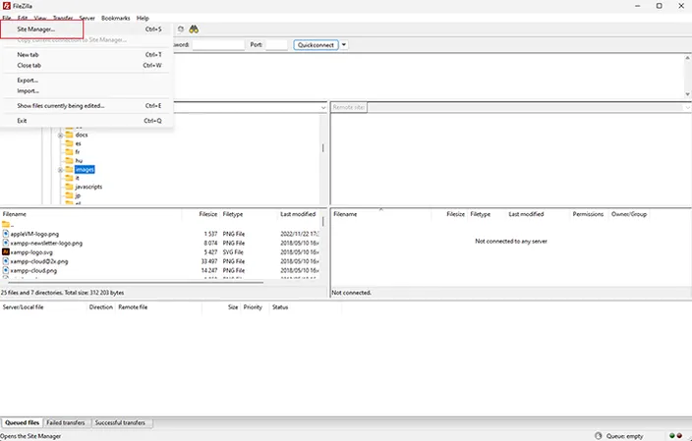The image size is (692, 441).
Task: Click the parent directory folder icon in file list
Action: point(5,225)
